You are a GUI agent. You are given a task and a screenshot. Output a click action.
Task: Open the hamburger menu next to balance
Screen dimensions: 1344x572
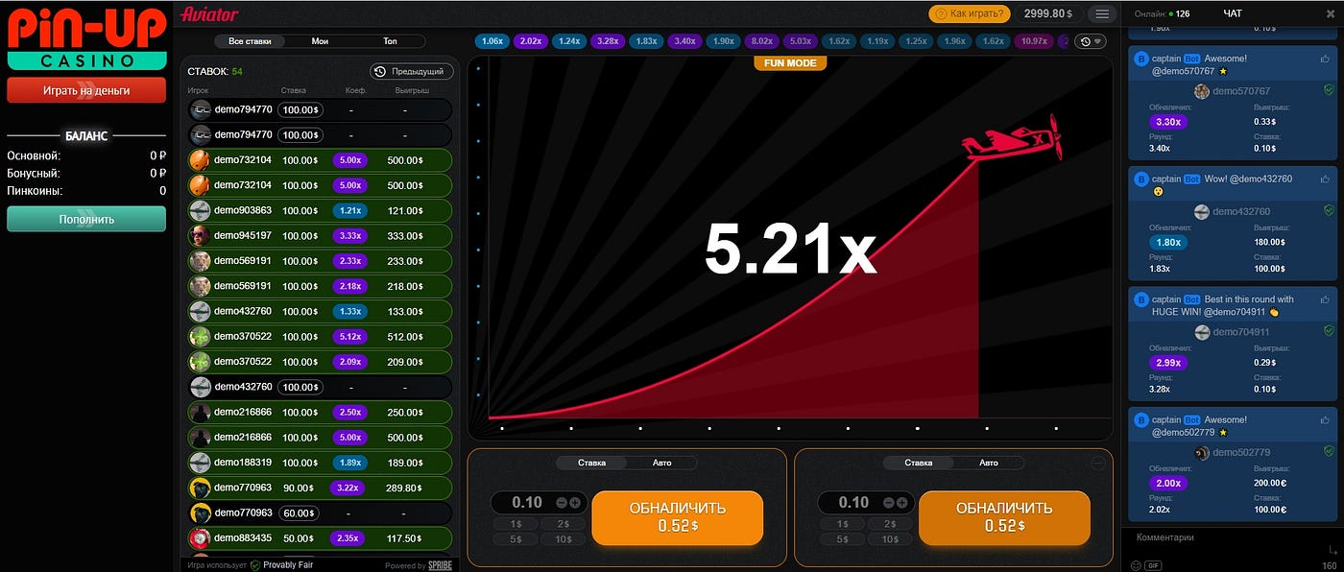[1102, 13]
